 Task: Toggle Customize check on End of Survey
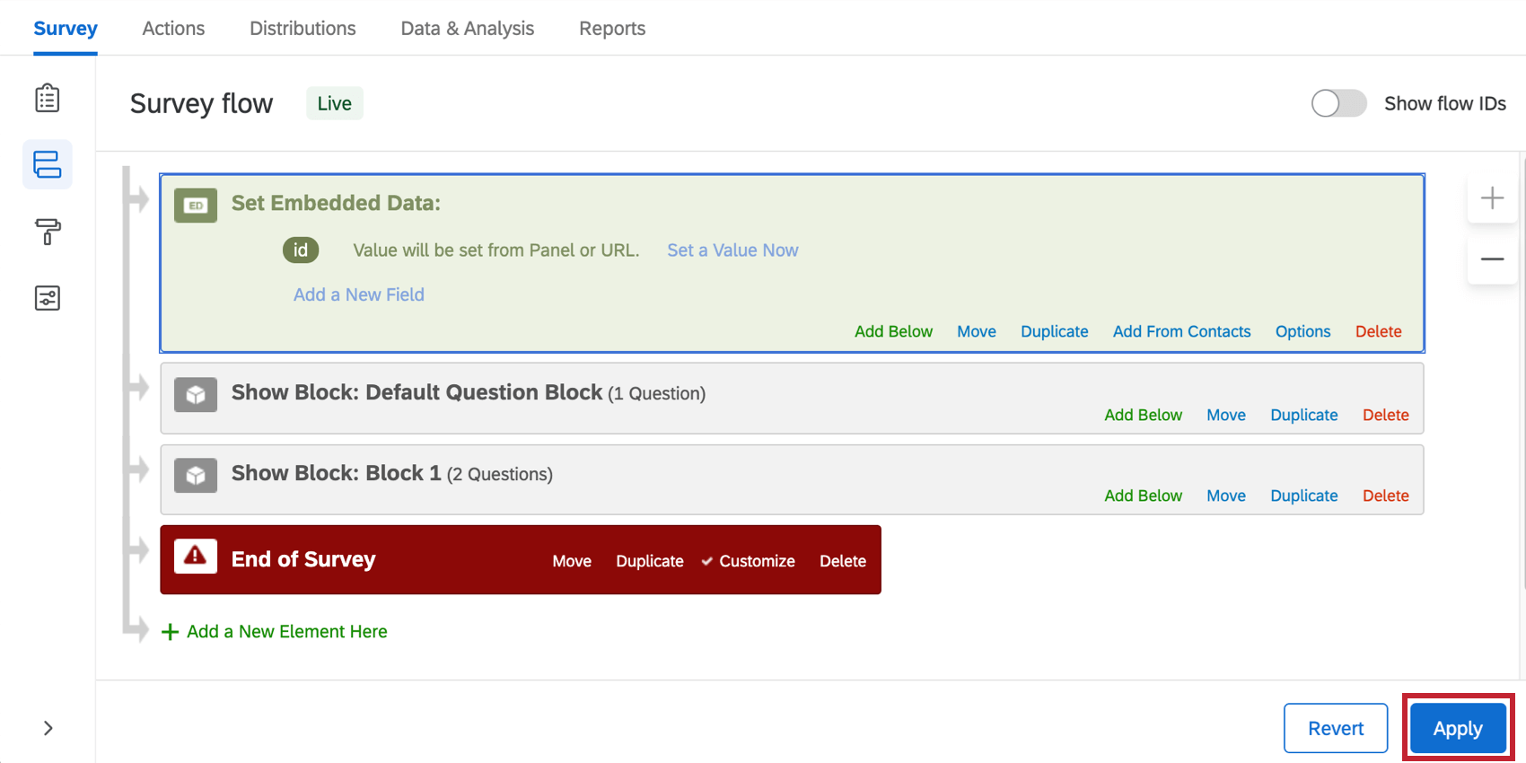[749, 561]
